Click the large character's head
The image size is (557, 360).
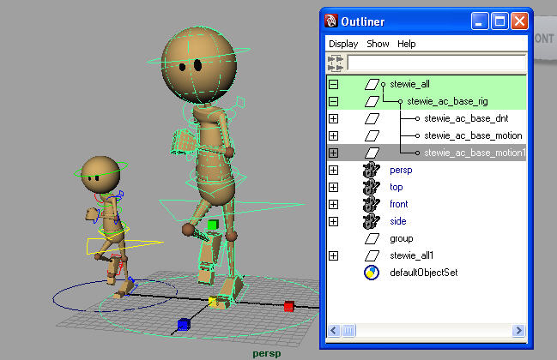pyautogui.click(x=199, y=65)
